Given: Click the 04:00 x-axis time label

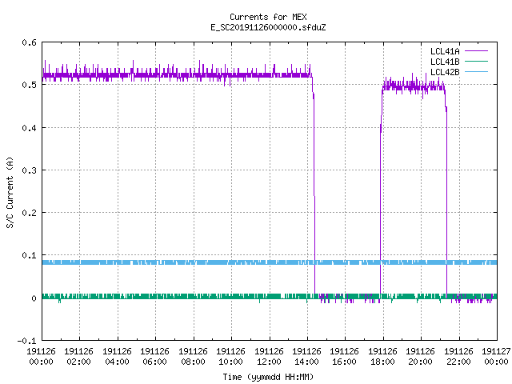Looking at the screenshot, I should click(117, 362).
